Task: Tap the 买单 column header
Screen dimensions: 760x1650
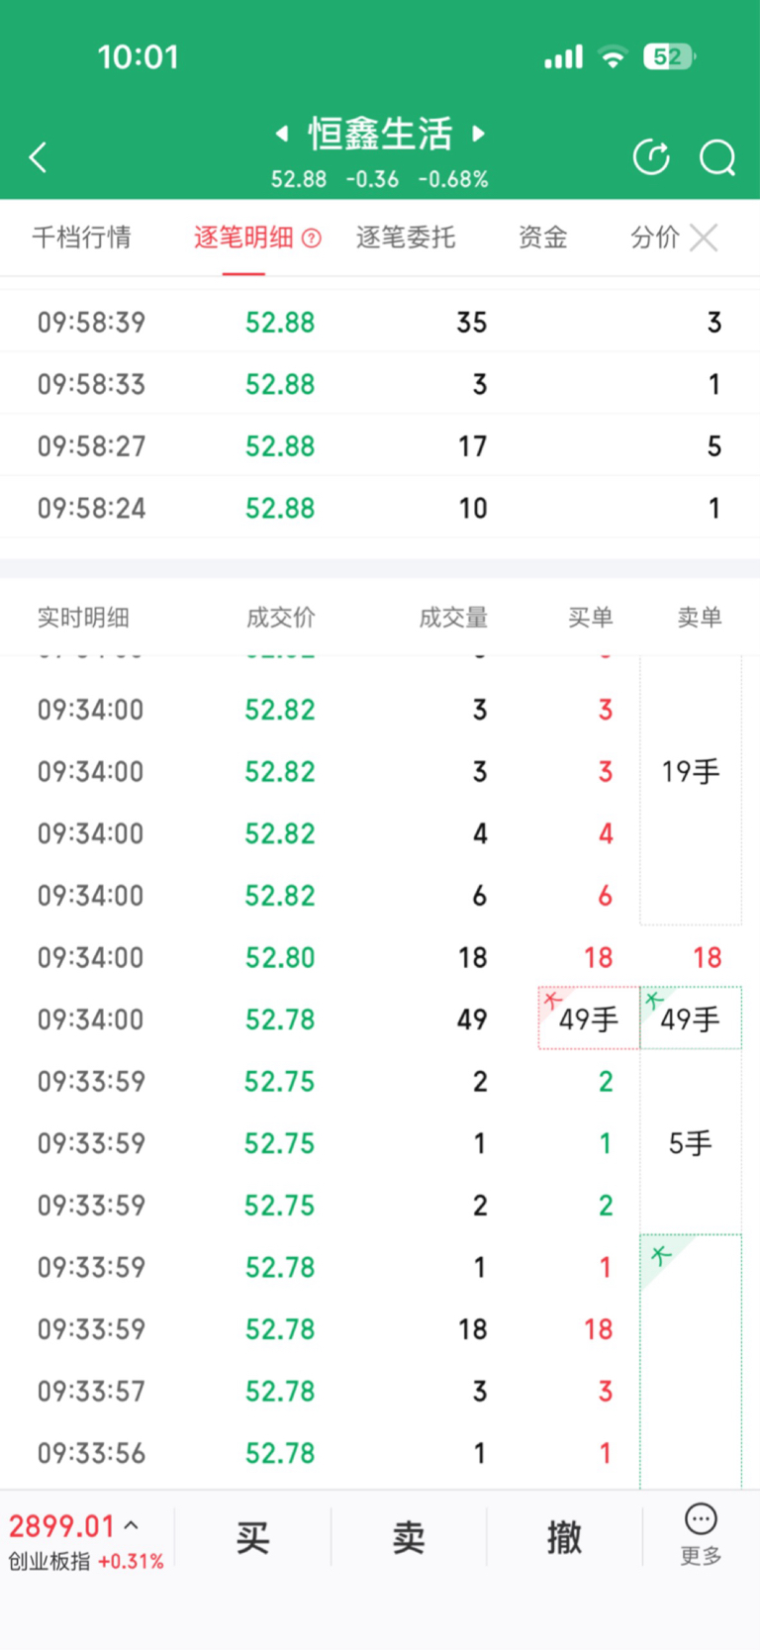Action: tap(591, 618)
